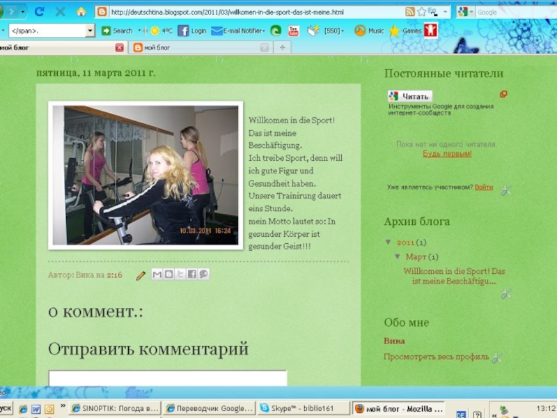Image resolution: width=557 pixels, height=418 pixels.
Task: Click the gym photo thumbnail
Action: click(146, 175)
